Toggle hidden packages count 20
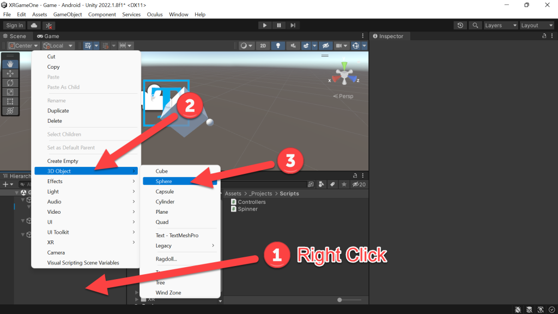Image resolution: width=558 pixels, height=314 pixels. click(359, 184)
